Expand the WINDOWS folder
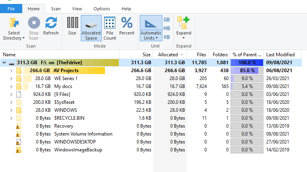Image resolution: width=307 pixels, height=172 pixels. coord(11,110)
